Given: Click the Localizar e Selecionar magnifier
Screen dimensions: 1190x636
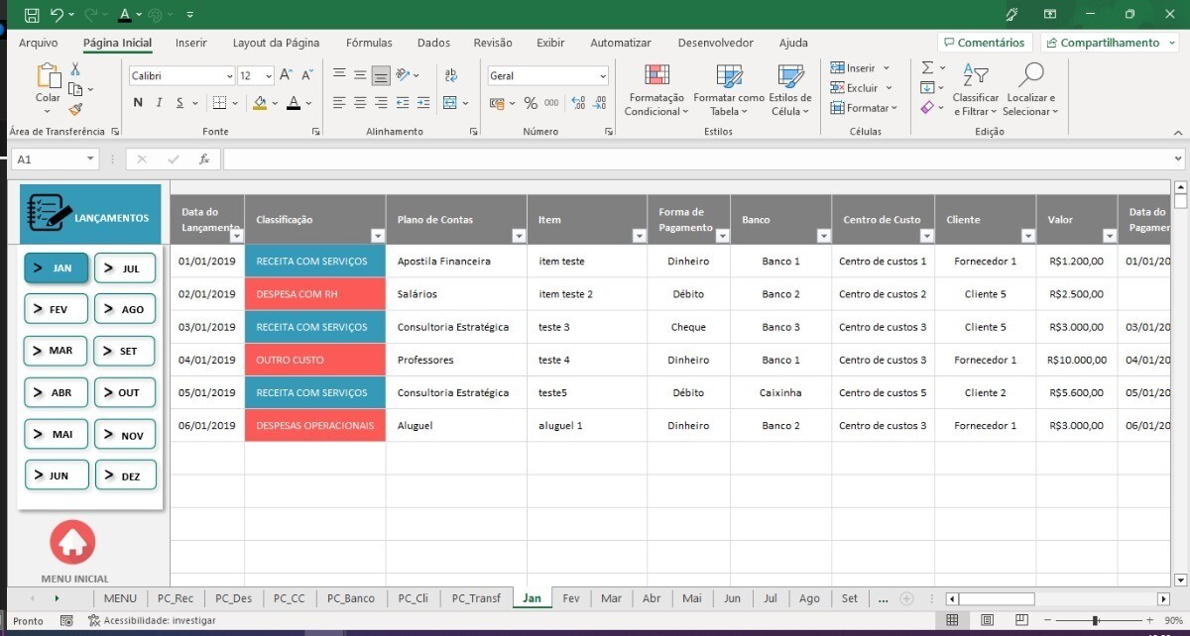Looking at the screenshot, I should point(1030,76).
